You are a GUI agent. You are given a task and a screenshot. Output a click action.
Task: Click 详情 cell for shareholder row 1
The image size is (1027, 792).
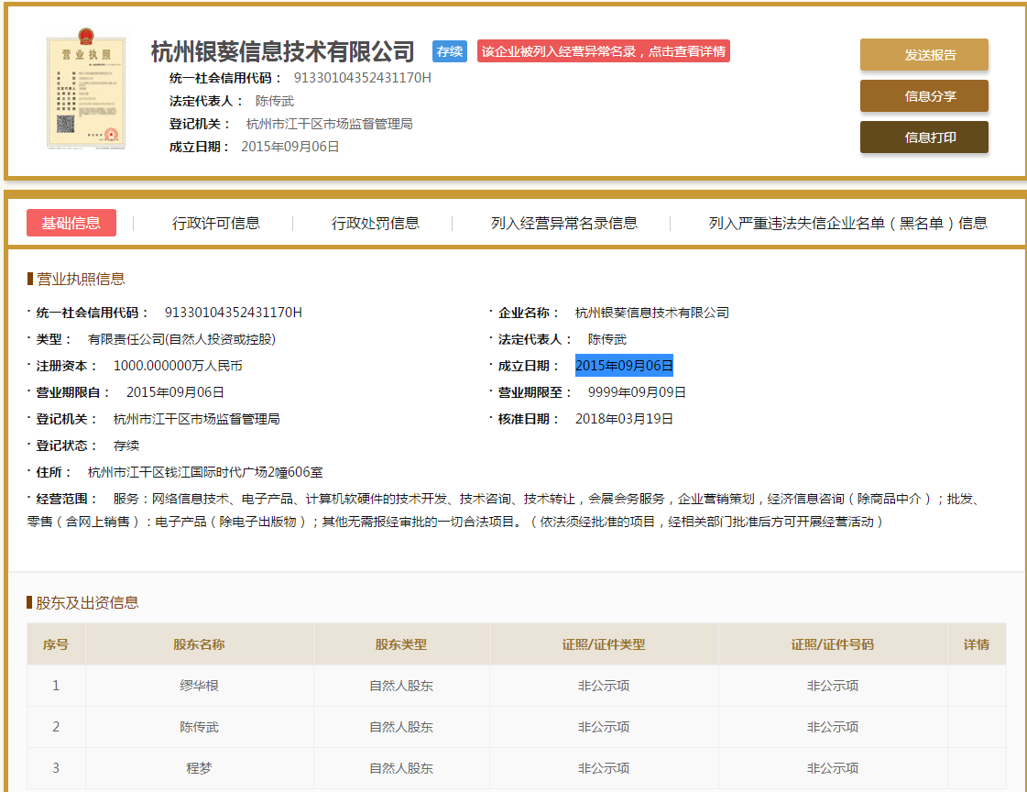[x=977, y=685]
